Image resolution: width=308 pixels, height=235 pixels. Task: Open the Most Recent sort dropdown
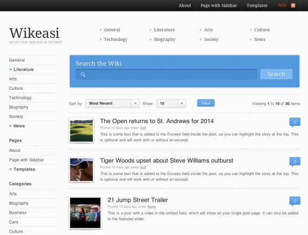(x=112, y=103)
